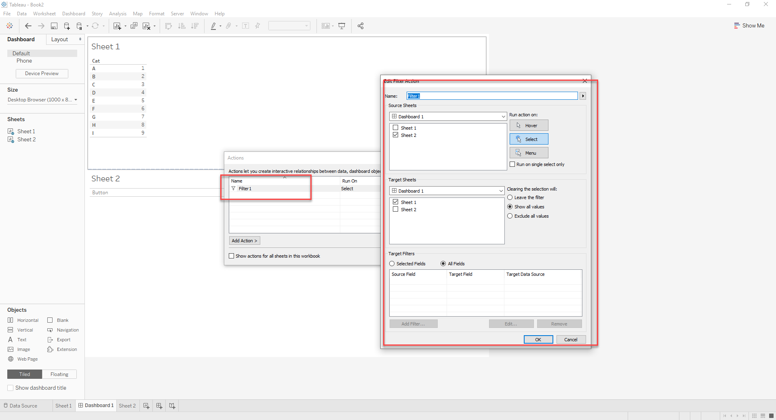This screenshot has width=776, height=420.
Task: Click the Sort Ascending icon
Action: (x=182, y=26)
